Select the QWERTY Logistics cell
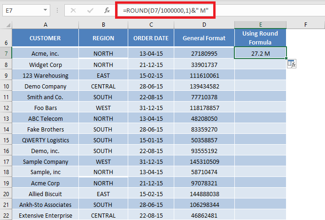325x220 pixels. (45, 140)
